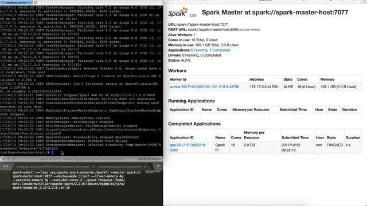Open the tab list dropdown arrow in Sublime
This screenshot has width=367, height=206.
pyautogui.click(x=158, y=167)
